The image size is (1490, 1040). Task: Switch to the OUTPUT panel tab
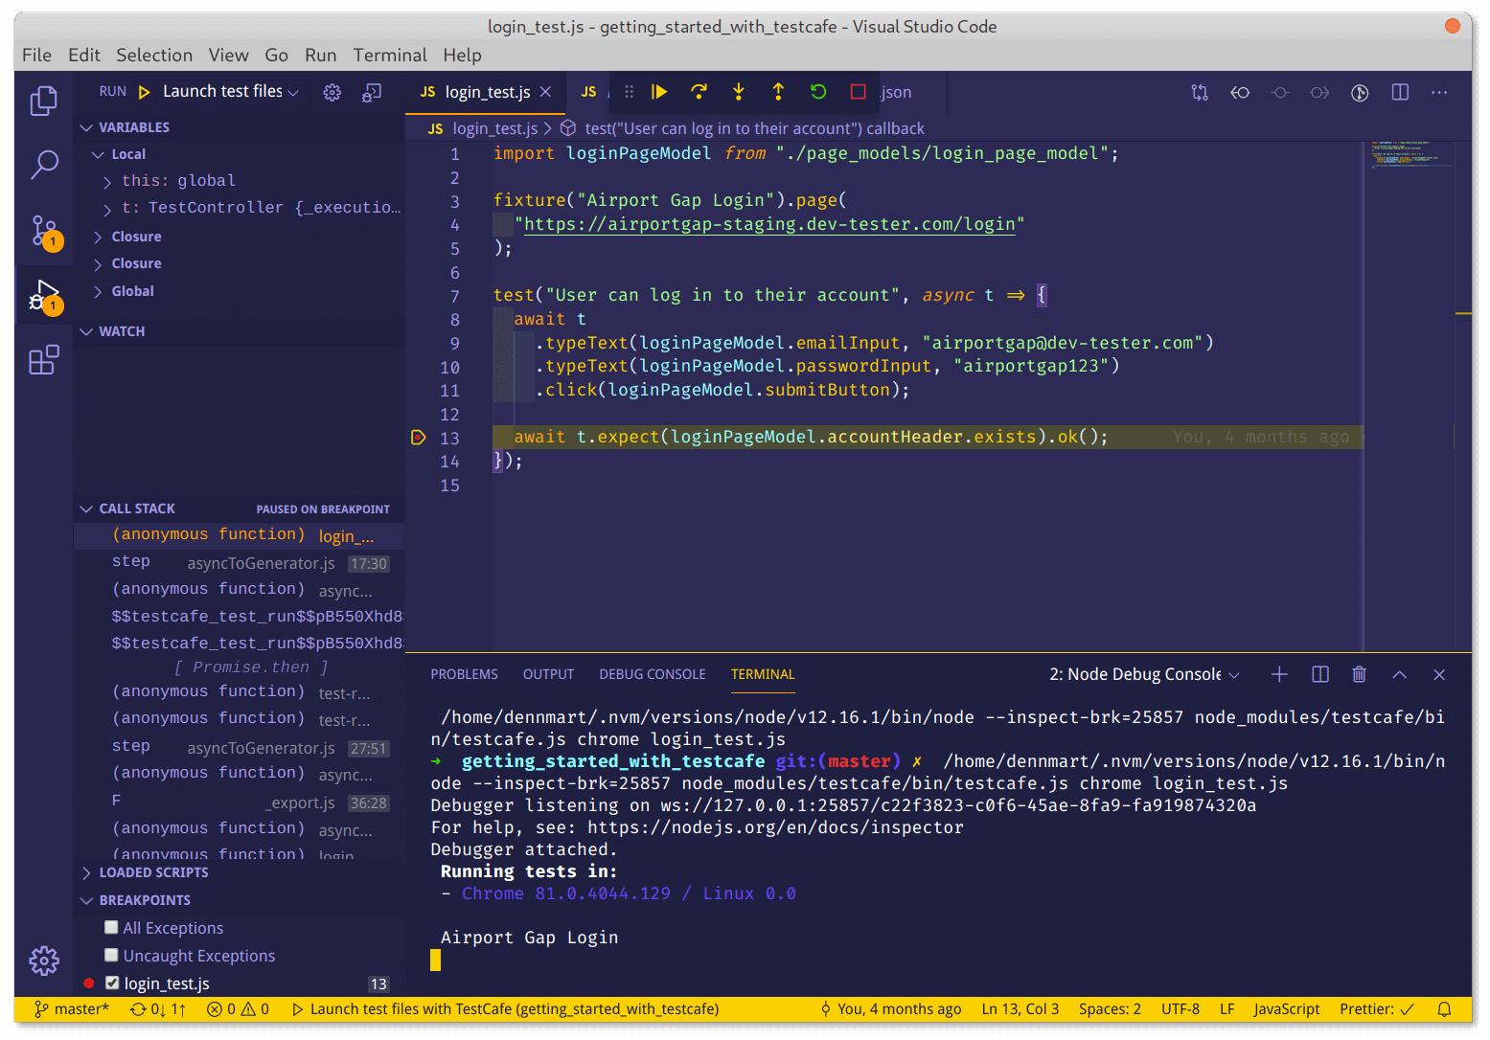click(548, 674)
